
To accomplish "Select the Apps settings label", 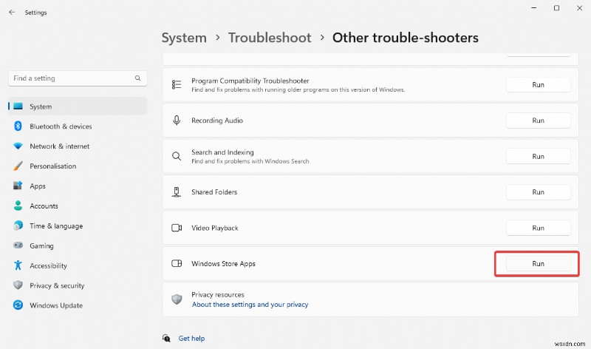I will coord(38,186).
